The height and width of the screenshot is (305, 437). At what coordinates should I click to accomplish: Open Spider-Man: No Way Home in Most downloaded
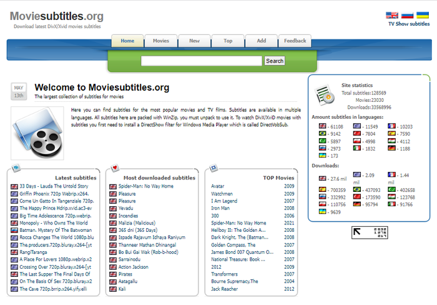point(145,186)
